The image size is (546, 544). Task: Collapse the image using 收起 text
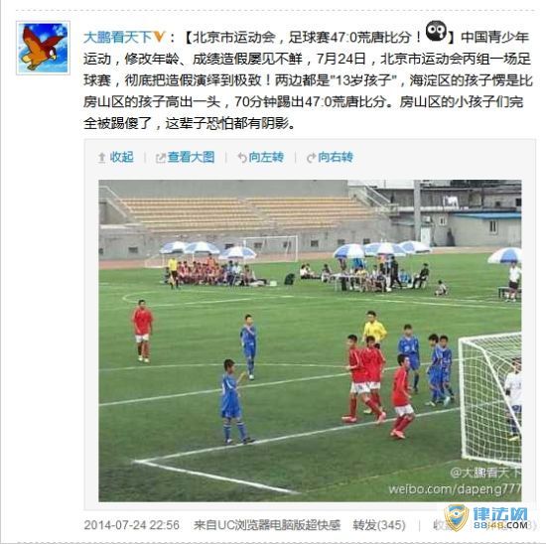pyautogui.click(x=121, y=158)
